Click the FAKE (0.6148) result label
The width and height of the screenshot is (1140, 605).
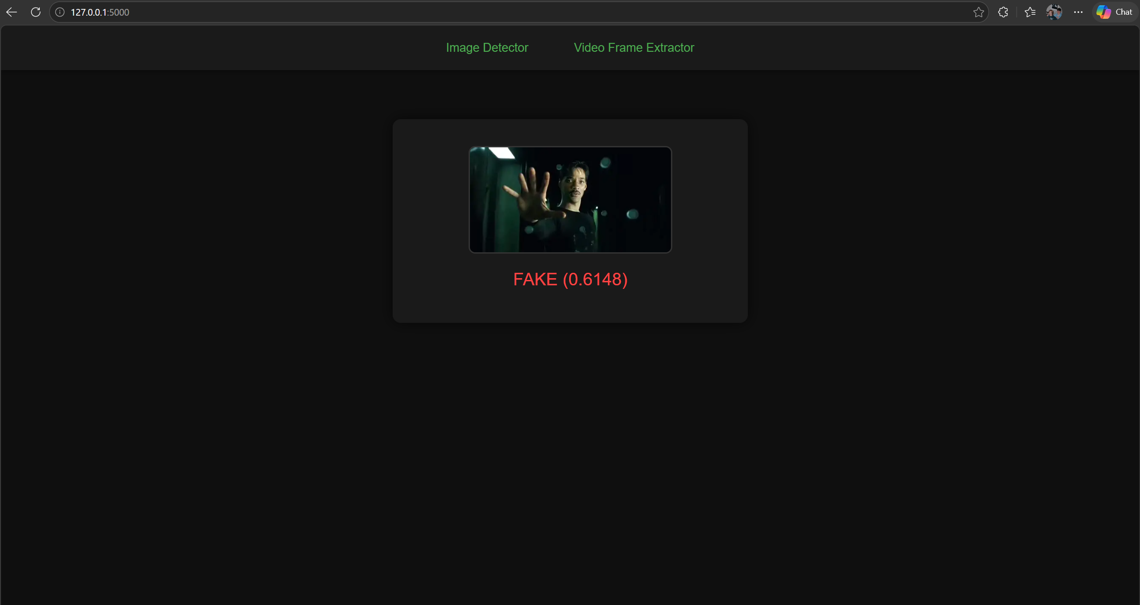(570, 279)
